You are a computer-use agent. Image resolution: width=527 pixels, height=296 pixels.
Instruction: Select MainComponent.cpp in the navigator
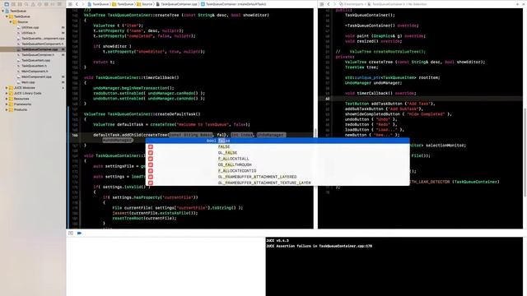coord(36,76)
